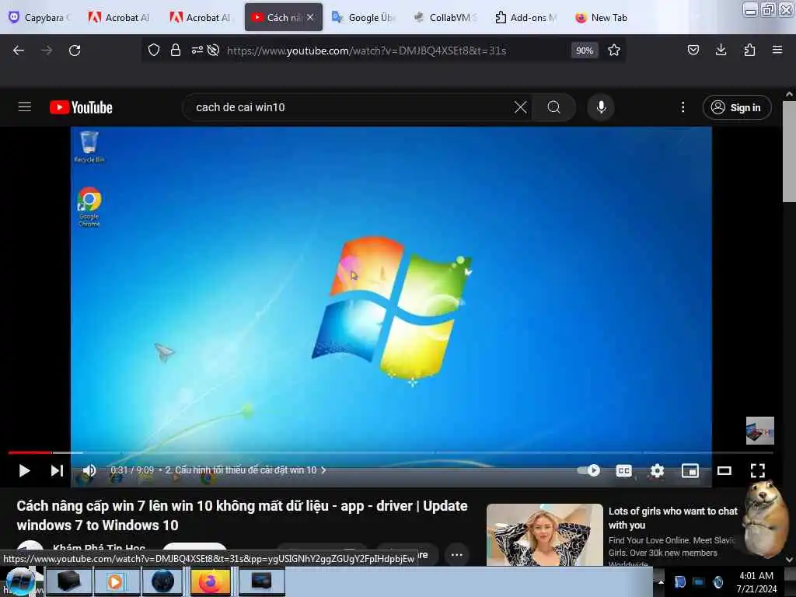Switch to the New Tab tab
The height and width of the screenshot is (597, 796).
602,17
